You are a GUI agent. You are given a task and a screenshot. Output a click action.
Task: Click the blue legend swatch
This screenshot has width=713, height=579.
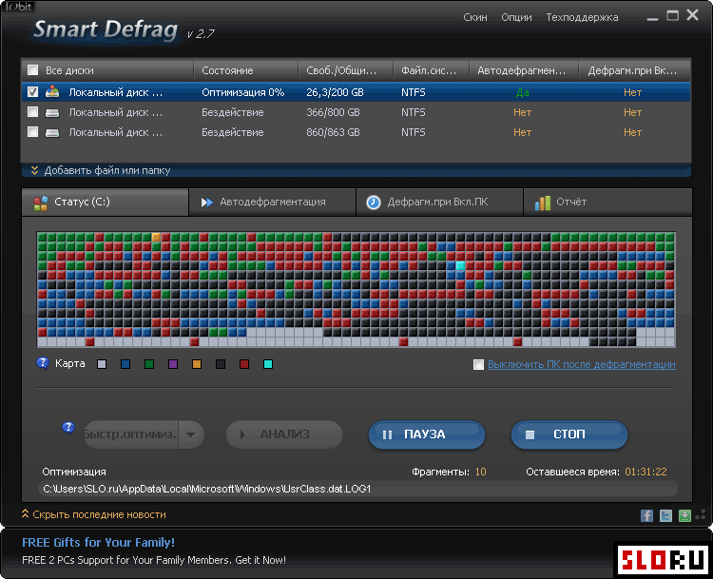tap(125, 364)
